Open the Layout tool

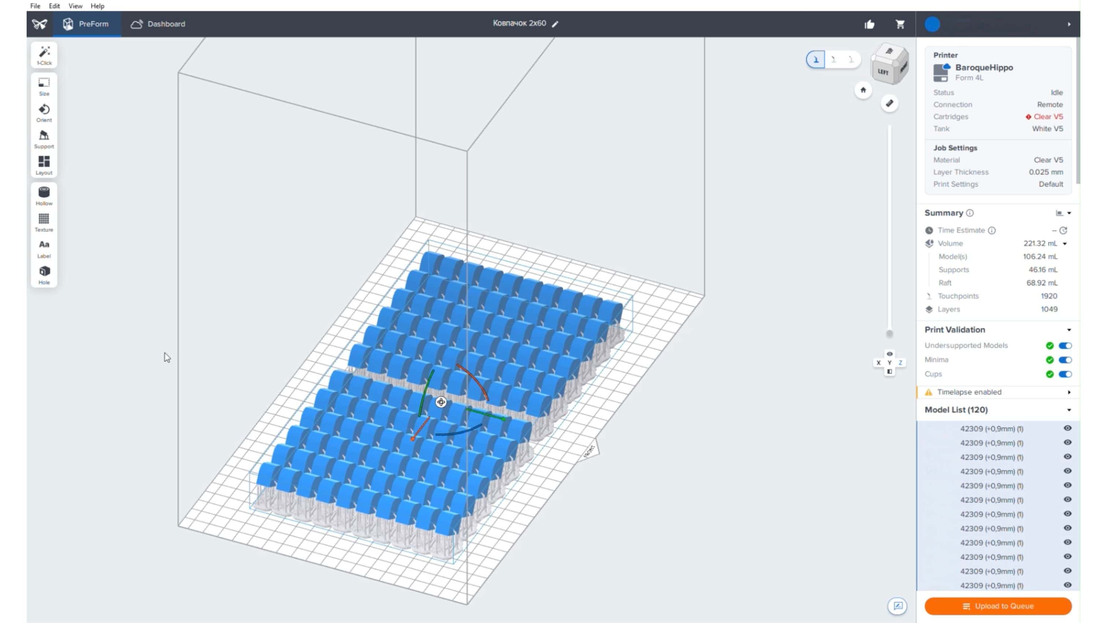[x=44, y=165]
